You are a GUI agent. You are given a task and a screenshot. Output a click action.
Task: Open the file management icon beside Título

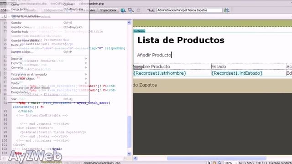pyautogui.click(x=226, y=10)
